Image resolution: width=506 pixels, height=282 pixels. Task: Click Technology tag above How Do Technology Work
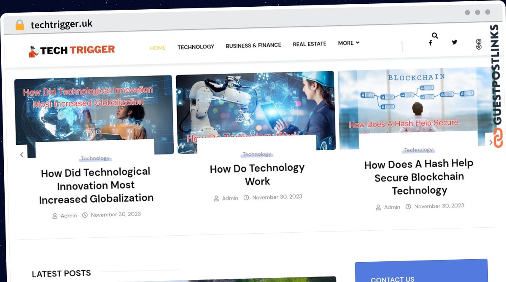click(x=257, y=154)
